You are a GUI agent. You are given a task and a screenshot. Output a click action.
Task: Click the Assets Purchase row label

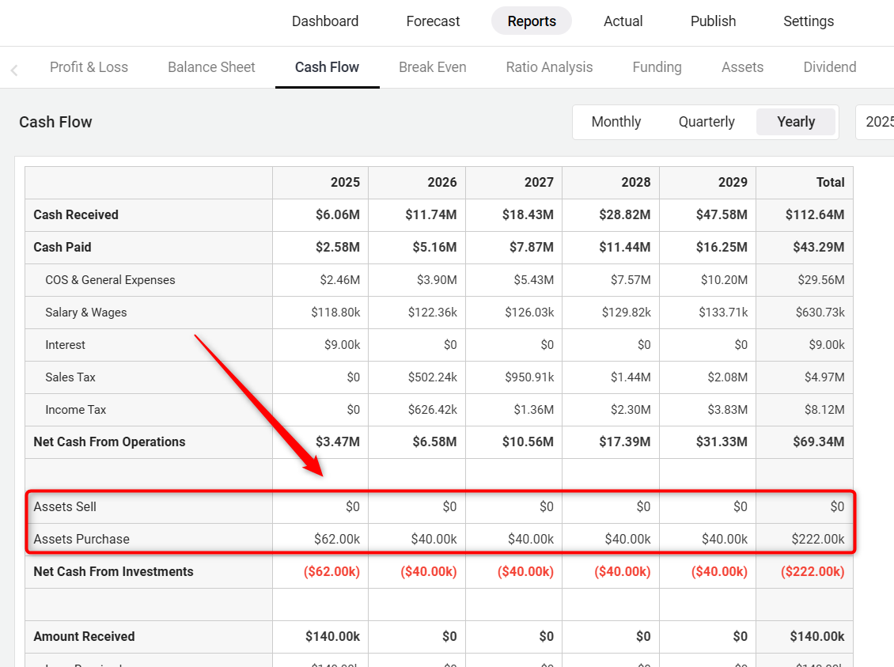click(x=81, y=539)
